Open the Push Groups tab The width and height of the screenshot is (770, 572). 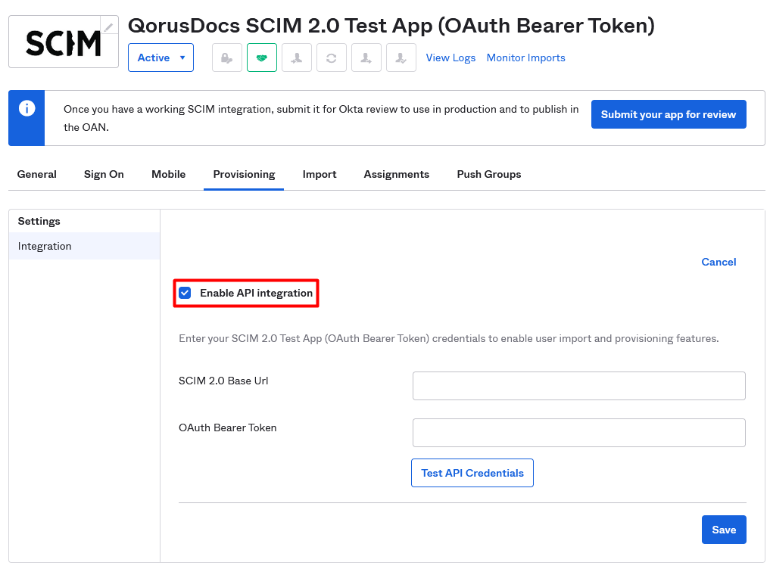(488, 174)
